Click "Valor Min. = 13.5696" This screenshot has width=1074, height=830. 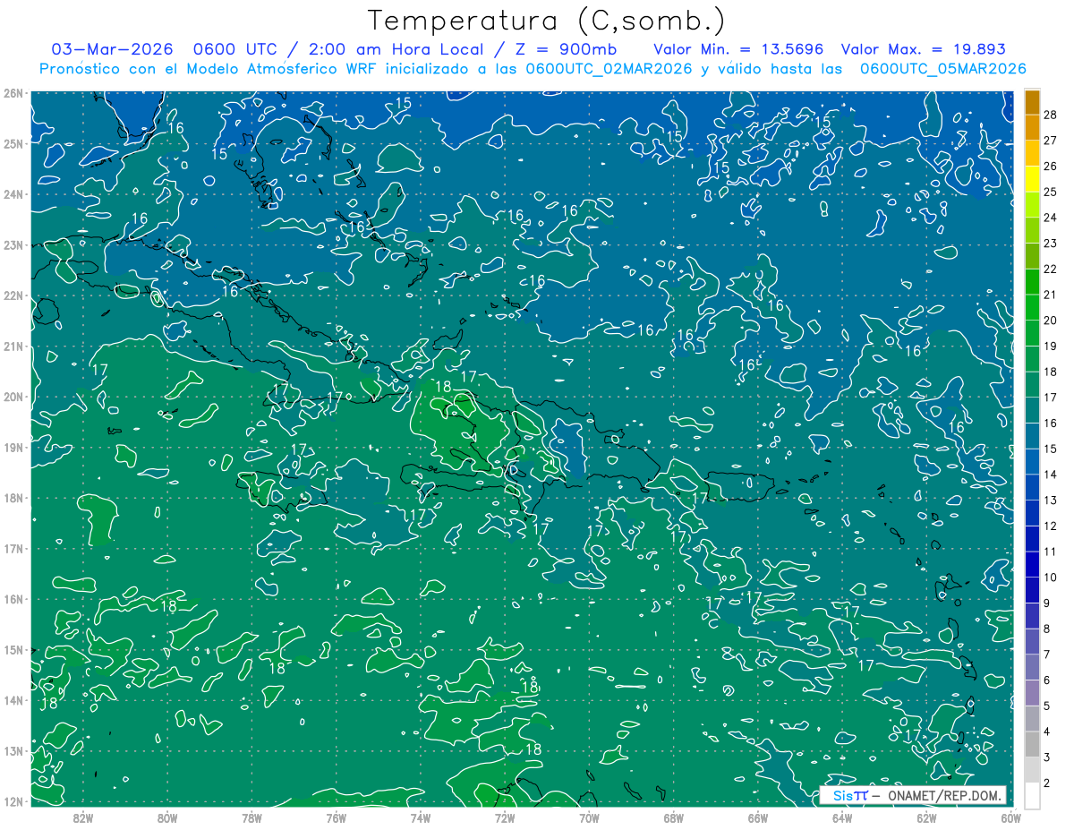pos(739,49)
